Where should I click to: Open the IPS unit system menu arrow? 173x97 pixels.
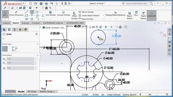coord(157,95)
